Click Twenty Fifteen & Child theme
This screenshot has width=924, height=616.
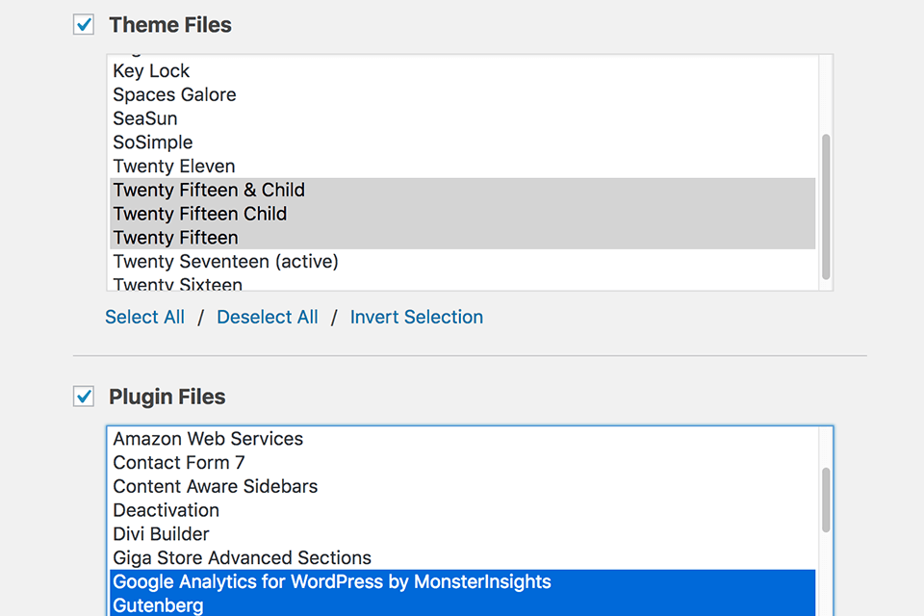coord(209,190)
